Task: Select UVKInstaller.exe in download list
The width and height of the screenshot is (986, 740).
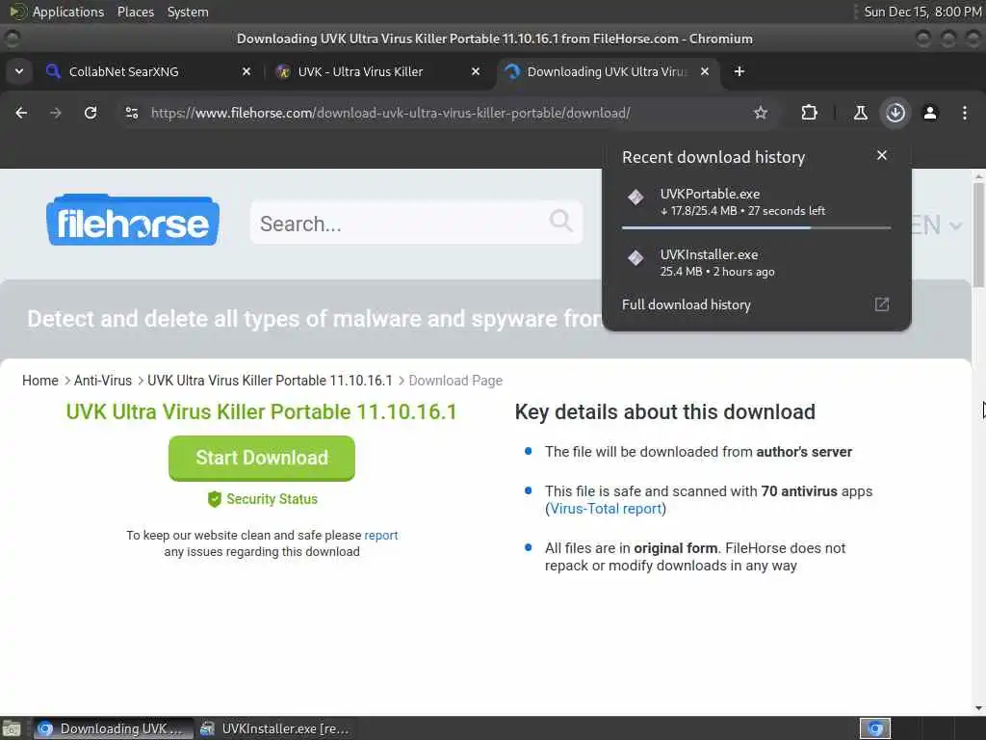Action: click(x=756, y=262)
